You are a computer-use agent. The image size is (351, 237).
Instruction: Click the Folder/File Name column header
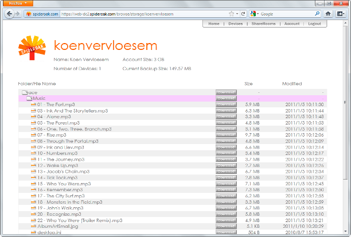tap(37, 84)
